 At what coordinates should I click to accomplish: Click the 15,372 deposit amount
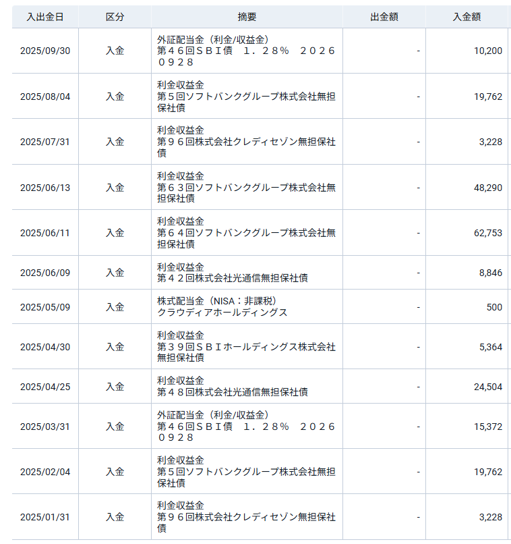pos(488,427)
